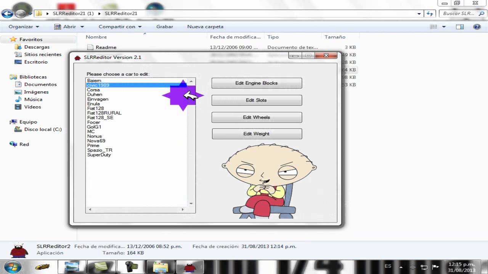Sort by Tipo column header
This screenshot has height=274, width=488.
273,37
